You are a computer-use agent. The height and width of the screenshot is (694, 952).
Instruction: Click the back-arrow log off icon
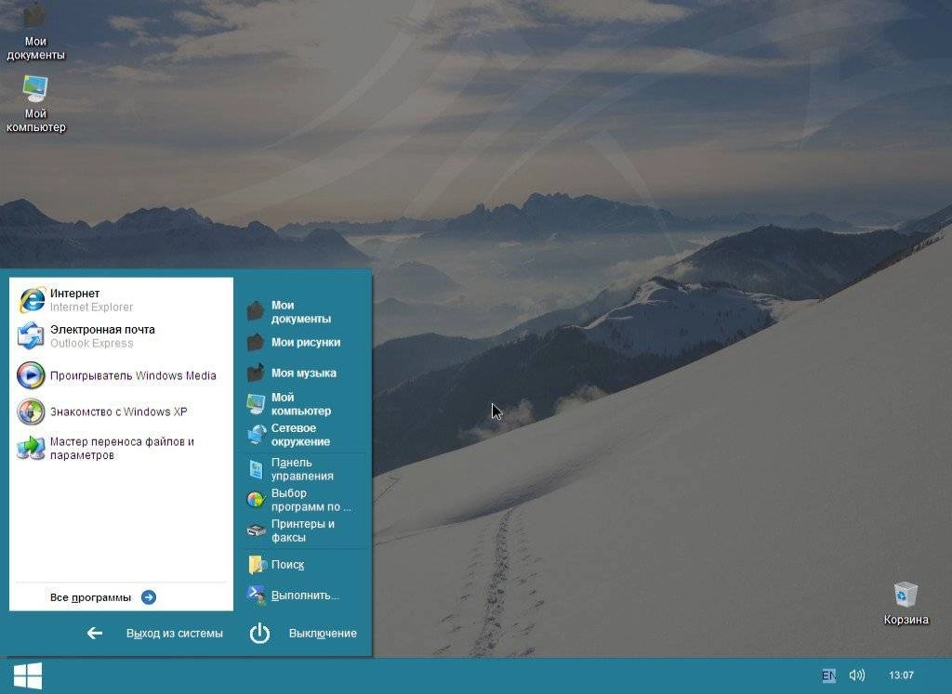point(94,634)
